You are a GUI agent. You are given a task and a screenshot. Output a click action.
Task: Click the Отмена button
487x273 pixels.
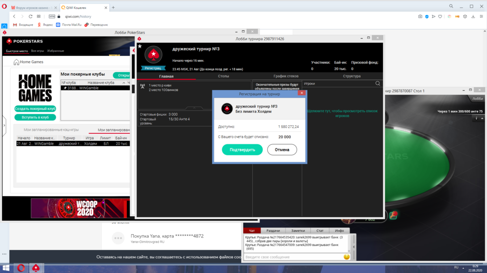point(282,150)
